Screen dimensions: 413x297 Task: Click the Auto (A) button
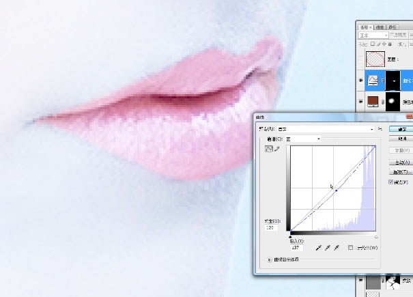coord(401,162)
